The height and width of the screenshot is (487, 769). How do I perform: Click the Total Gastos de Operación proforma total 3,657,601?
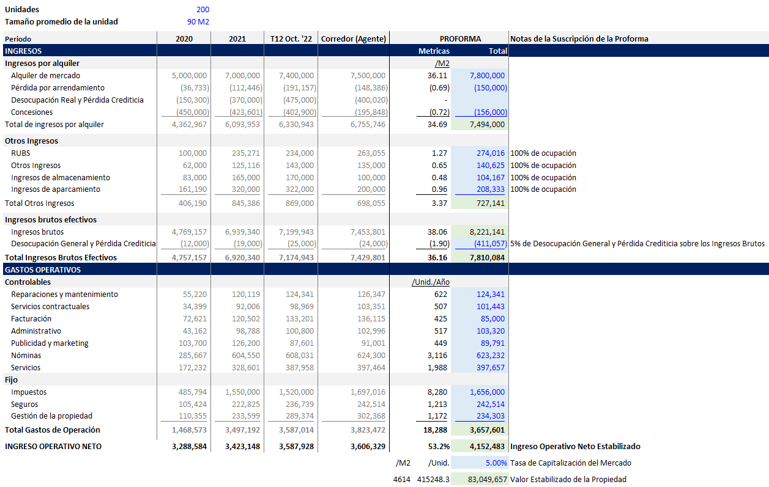[487, 430]
